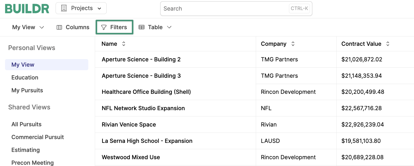Screen dimensions: 414x166
Task: Select Estimating shared view
Action: [26, 150]
